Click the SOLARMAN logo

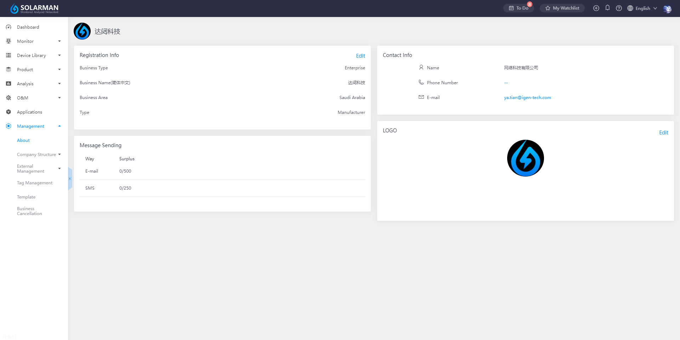click(34, 8)
